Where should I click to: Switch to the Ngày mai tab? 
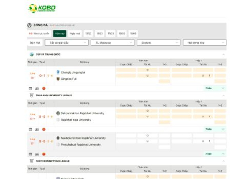tap(75, 33)
